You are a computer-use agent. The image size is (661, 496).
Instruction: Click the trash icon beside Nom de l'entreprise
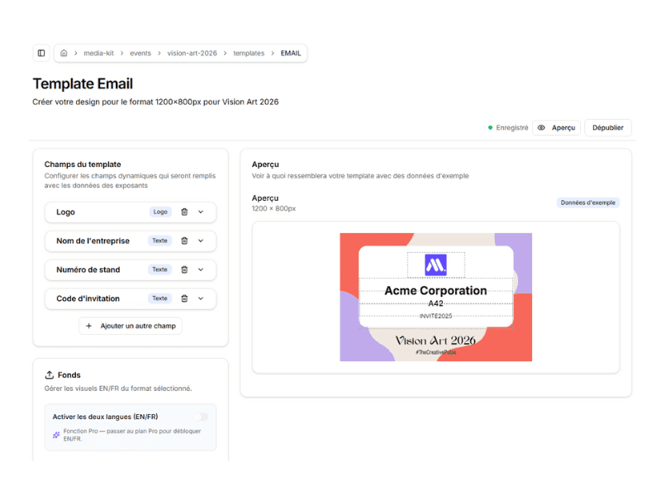point(183,241)
